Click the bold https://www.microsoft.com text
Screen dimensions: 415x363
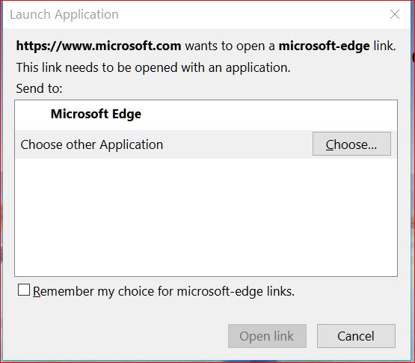(x=99, y=46)
